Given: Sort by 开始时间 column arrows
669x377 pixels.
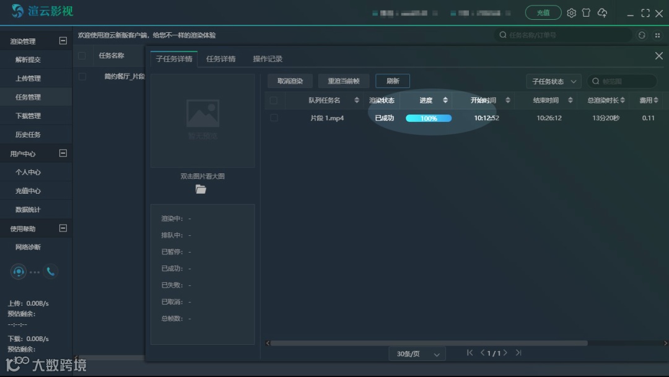Looking at the screenshot, I should pyautogui.click(x=508, y=100).
